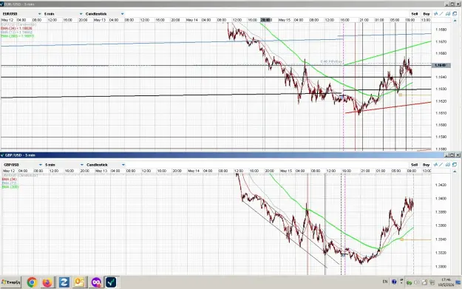Click the network icon in the system tray
This screenshot has width=462, height=289.
coord(424,283)
